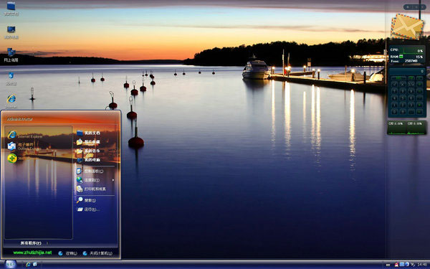Open My Pictures in Start menu
Viewport: 430px width, 269px height.
(x=88, y=142)
